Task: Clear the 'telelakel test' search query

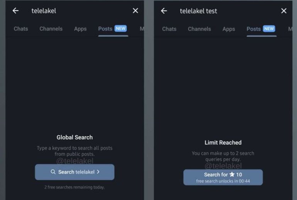Action: click(284, 11)
